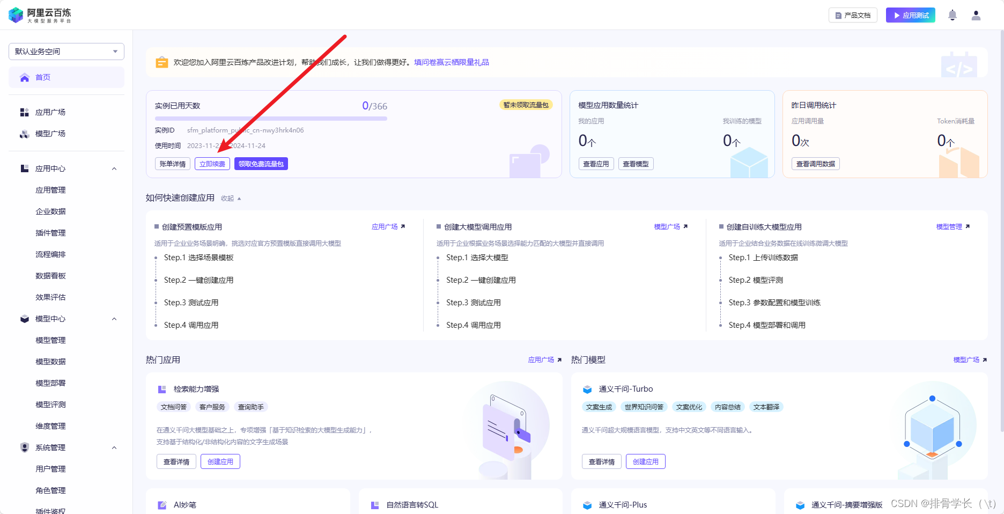Screen dimensions: 1004x514
Task: Open 模型部署 in the sidebar
Action: (50, 383)
